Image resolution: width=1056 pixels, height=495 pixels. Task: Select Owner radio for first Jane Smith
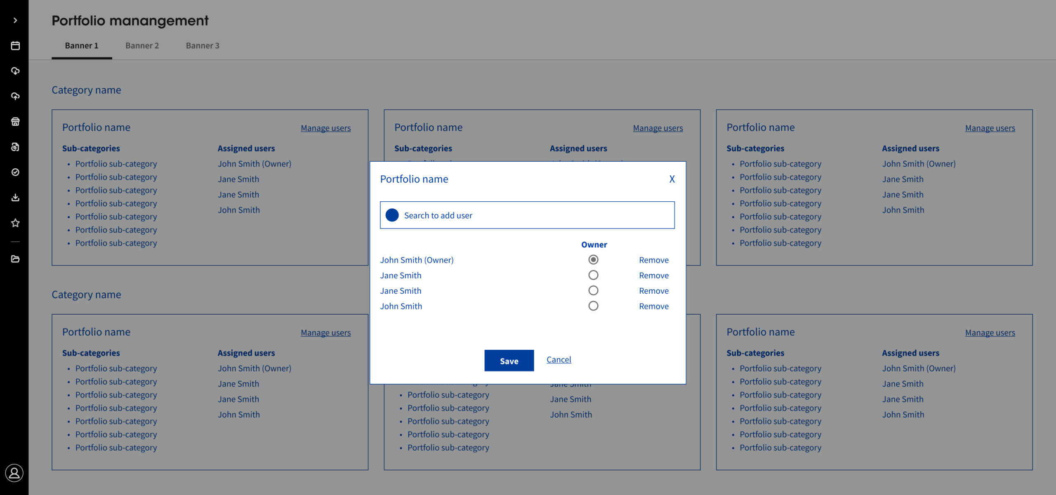coord(593,275)
